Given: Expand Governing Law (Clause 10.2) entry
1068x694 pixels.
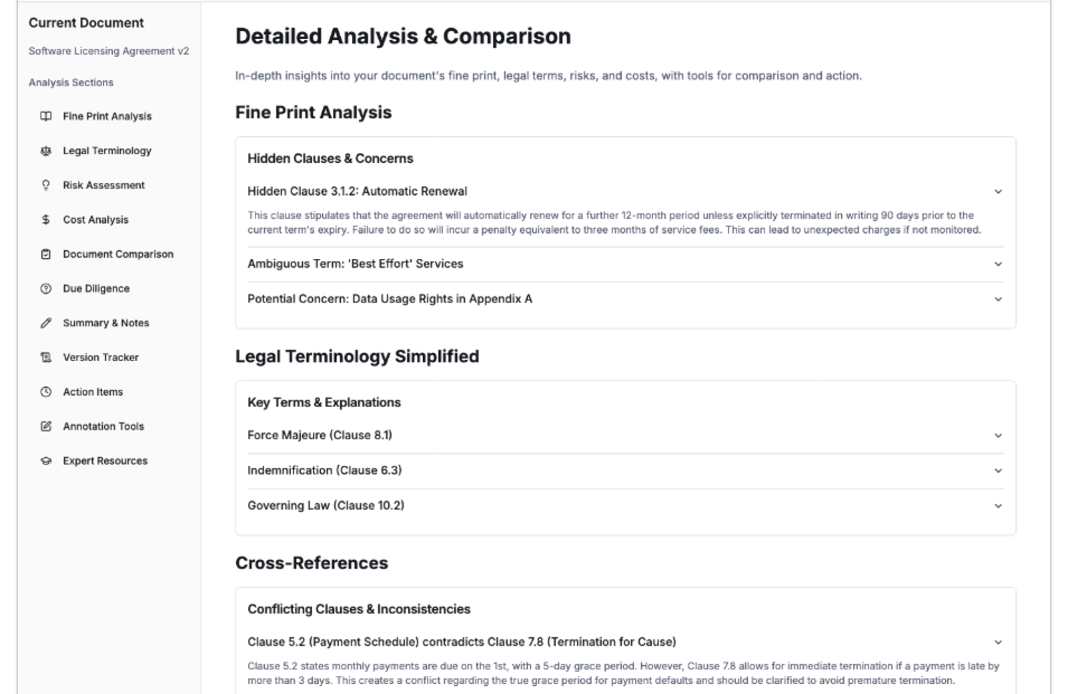Looking at the screenshot, I should [x=998, y=506].
